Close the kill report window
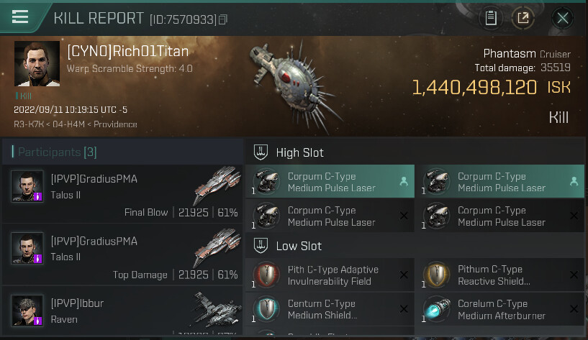Screen dimensions: 588x340 [x=563, y=18]
